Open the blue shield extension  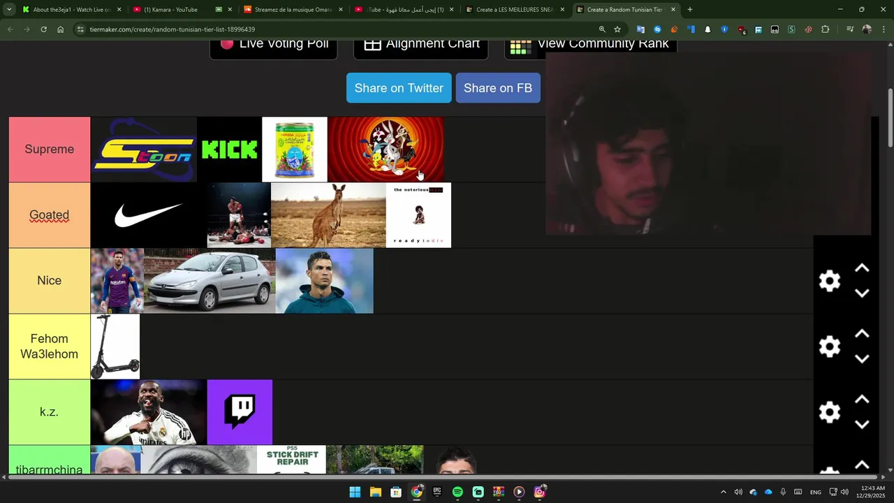[724, 29]
